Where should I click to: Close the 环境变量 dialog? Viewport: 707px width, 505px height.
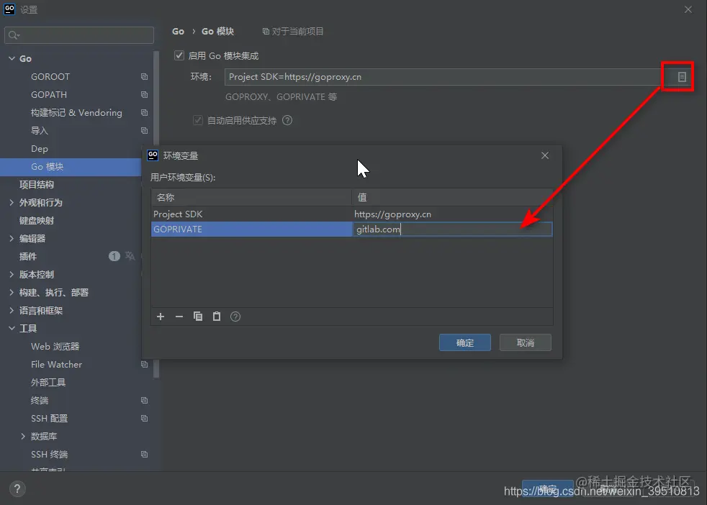point(545,155)
